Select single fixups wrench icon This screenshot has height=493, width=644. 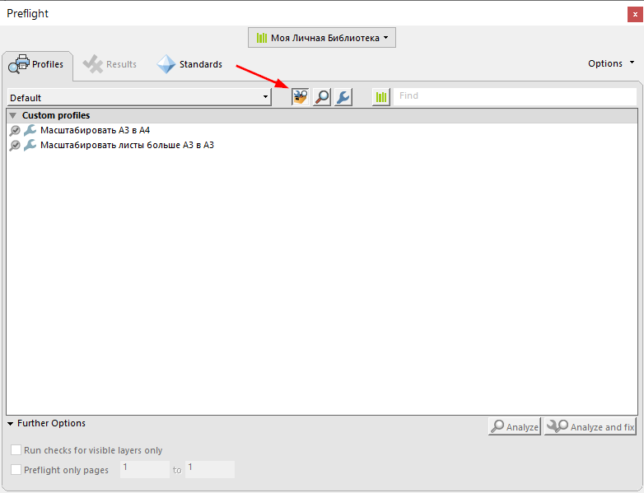(343, 97)
